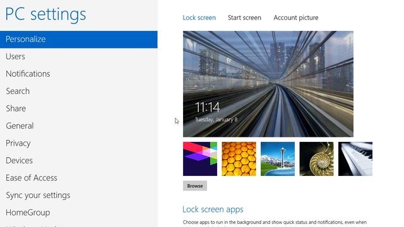Switch to the Lock screen tab

[199, 18]
